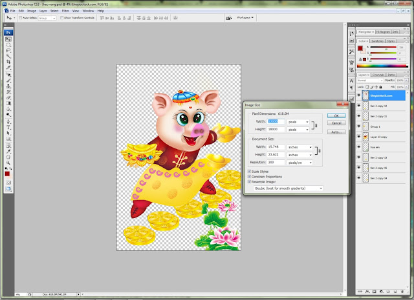This screenshot has height=300, width=414.
Task: Select the Blur tool
Action: [8, 109]
